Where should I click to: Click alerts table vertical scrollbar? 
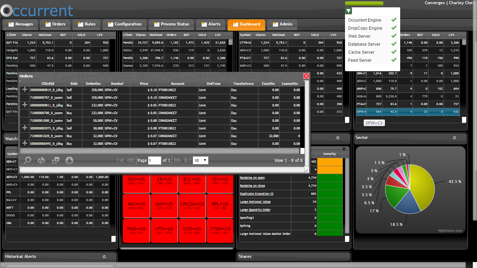click(347, 195)
